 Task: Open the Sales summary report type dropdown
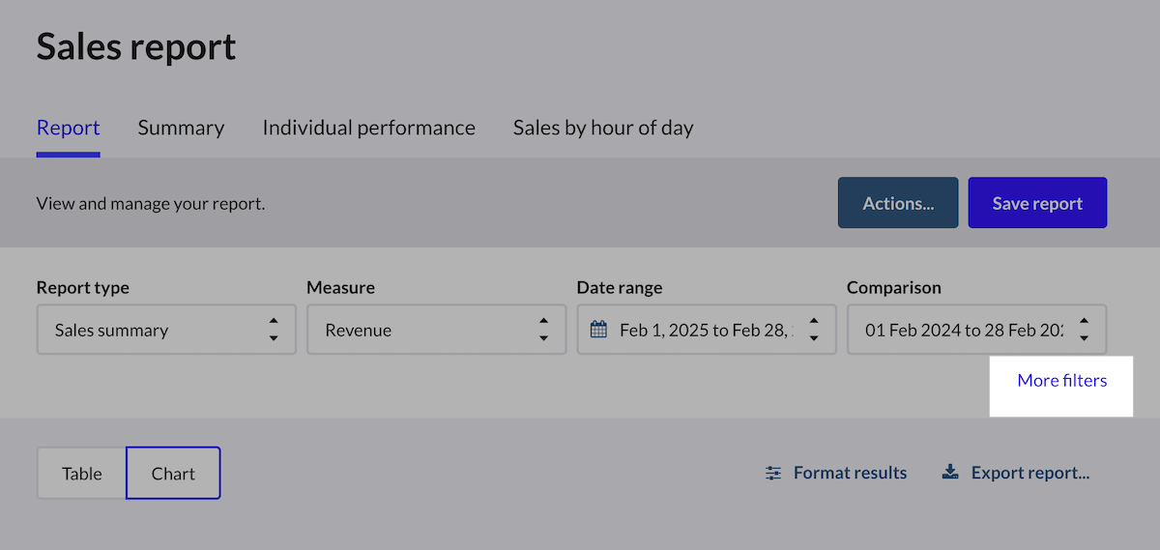click(155, 330)
